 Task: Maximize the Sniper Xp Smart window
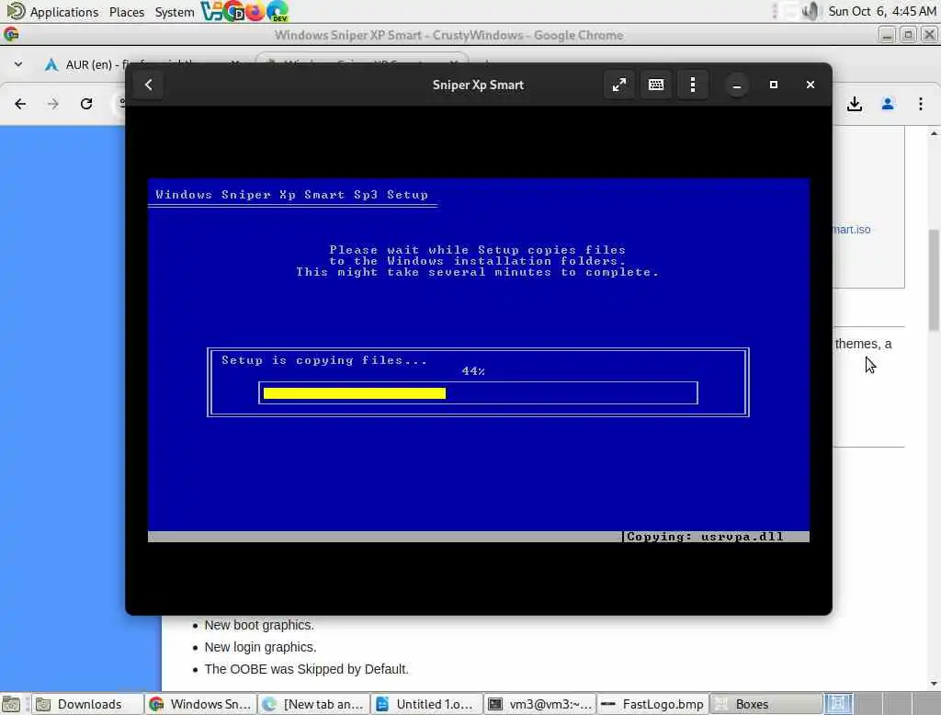[x=774, y=85]
